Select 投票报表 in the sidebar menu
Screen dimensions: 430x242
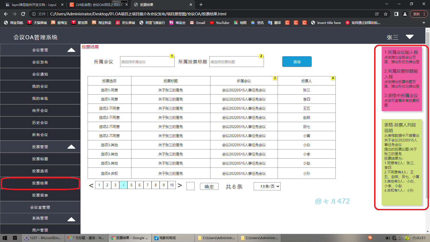pyautogui.click(x=40, y=195)
